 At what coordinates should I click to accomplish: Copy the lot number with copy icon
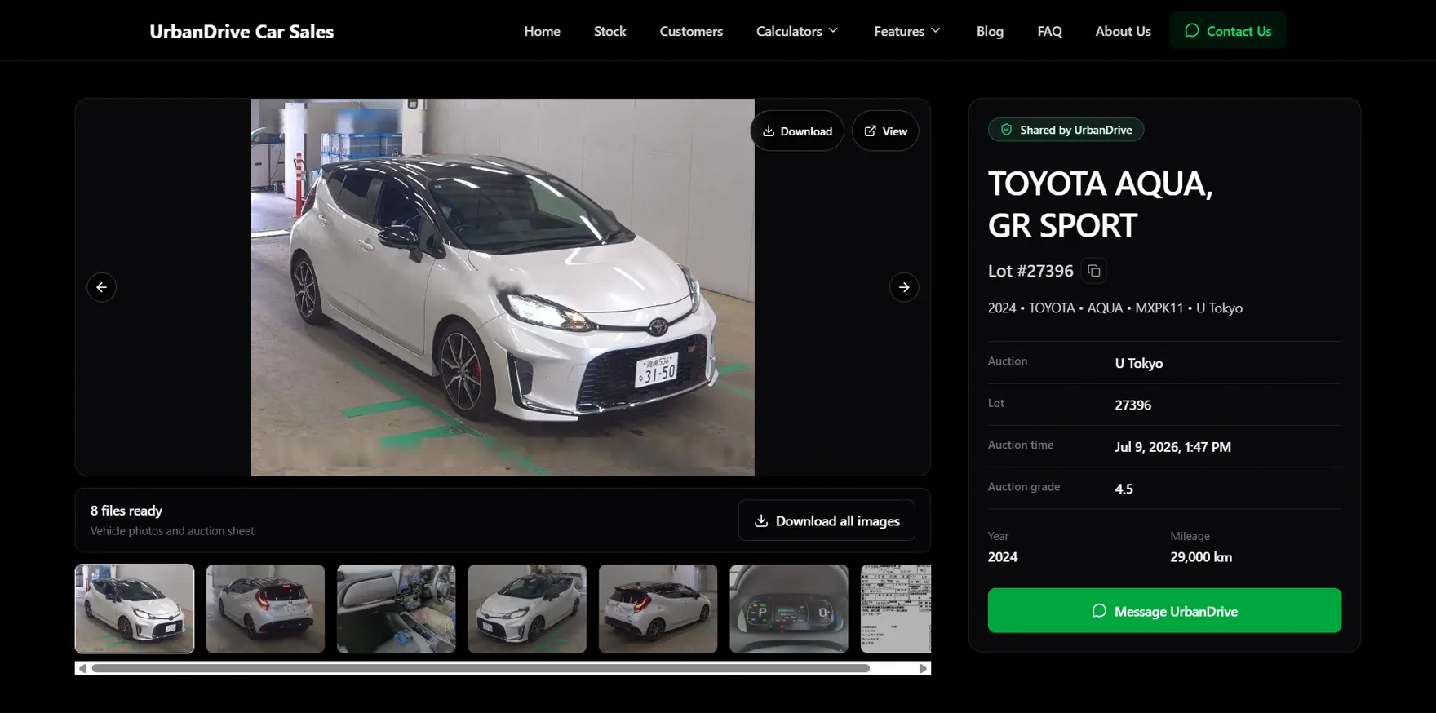[x=1094, y=271]
